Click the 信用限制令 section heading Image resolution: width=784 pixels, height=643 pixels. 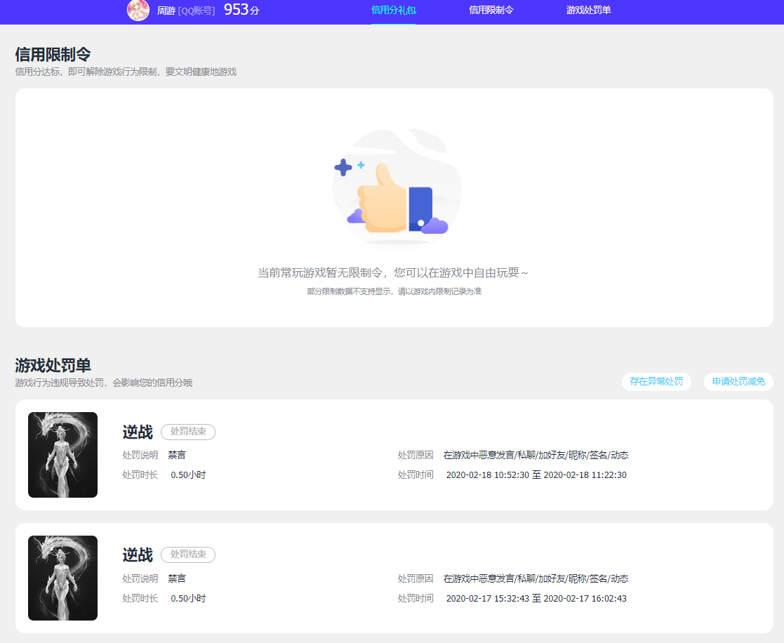coord(53,54)
